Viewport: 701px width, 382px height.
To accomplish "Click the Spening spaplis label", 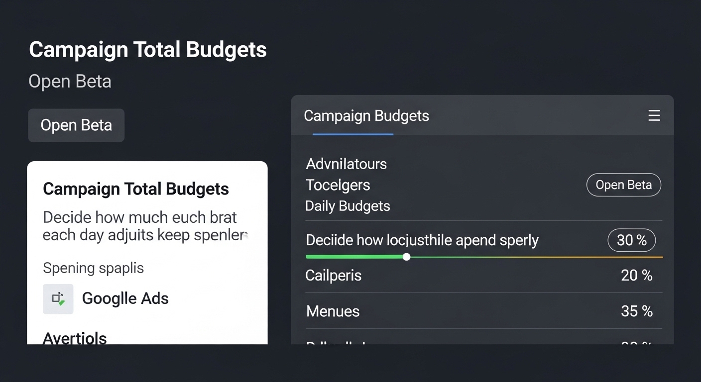I will (x=93, y=268).
